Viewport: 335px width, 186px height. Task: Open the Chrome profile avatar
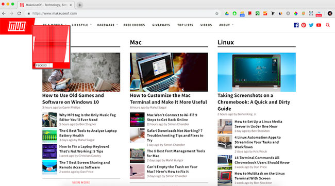tap(330, 13)
